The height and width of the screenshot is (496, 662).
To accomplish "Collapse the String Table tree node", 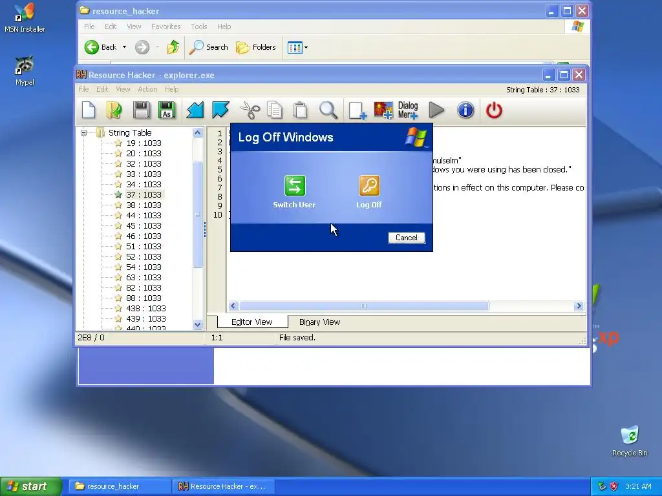I will pyautogui.click(x=83, y=133).
